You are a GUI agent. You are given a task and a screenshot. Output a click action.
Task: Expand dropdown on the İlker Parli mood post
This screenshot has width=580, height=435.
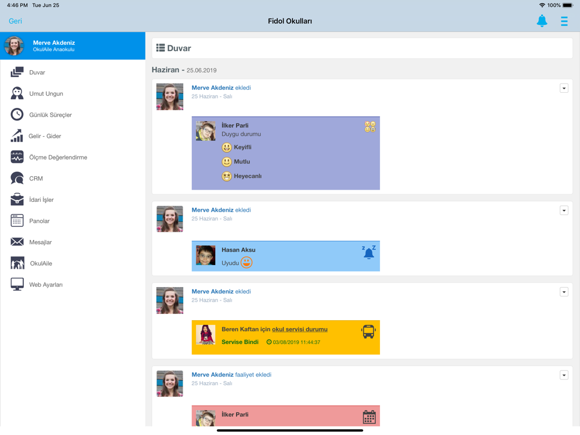[x=564, y=88]
